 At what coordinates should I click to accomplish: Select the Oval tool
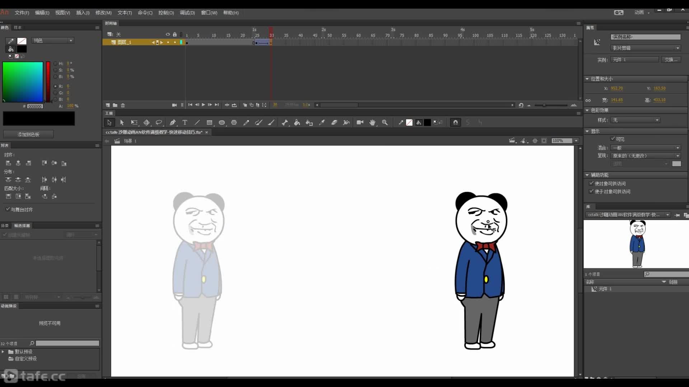click(x=222, y=123)
